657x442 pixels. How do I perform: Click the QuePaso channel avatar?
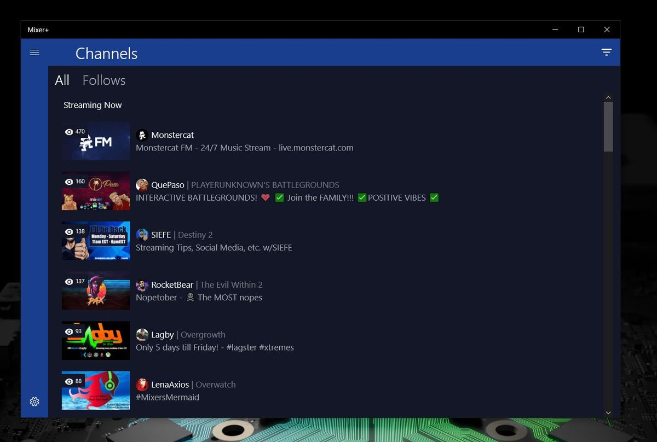click(142, 184)
